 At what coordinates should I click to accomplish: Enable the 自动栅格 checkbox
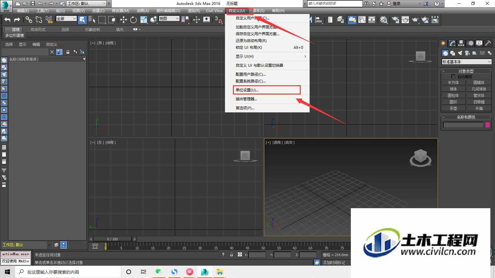click(x=453, y=77)
